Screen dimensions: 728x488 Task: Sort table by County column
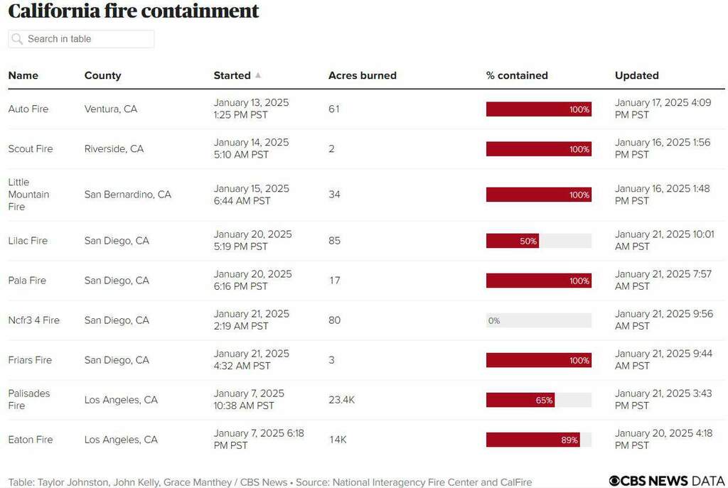click(103, 75)
